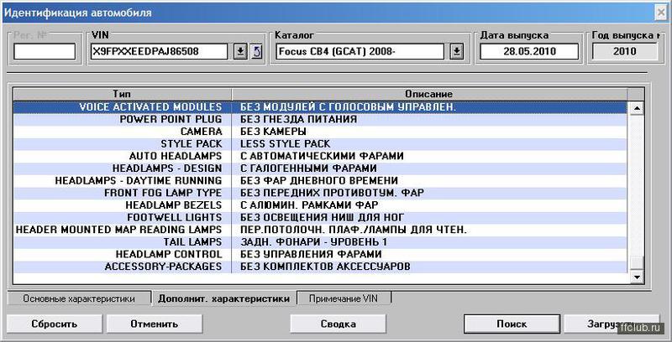Open the VIN history dropdown arrow
Screen dimensions: 672x342
240,52
